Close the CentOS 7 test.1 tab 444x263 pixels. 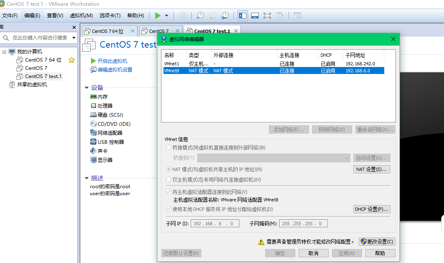tap(236, 31)
